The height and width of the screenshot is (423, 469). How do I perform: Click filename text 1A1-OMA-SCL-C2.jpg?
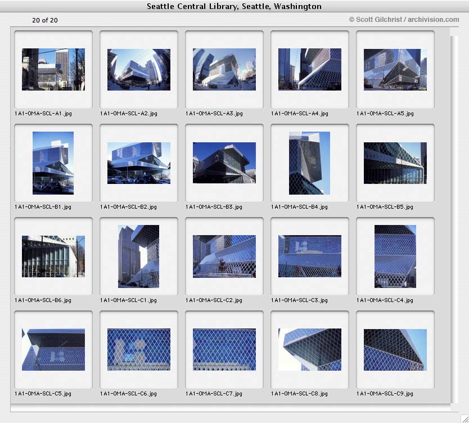point(214,300)
